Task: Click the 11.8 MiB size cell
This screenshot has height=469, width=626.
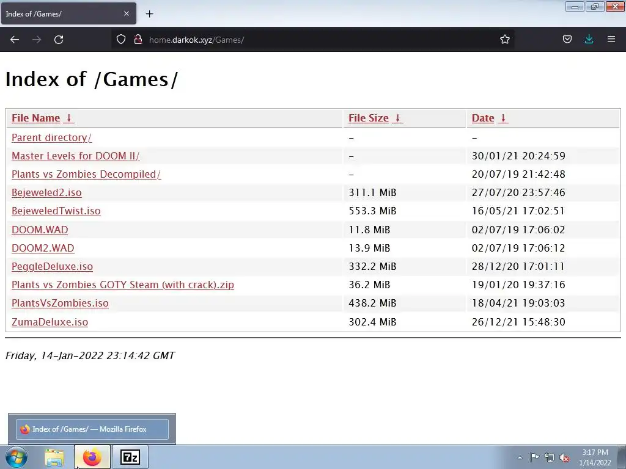Action: tap(369, 230)
